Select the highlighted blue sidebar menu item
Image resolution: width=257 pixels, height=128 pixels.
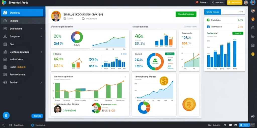pos(22,12)
